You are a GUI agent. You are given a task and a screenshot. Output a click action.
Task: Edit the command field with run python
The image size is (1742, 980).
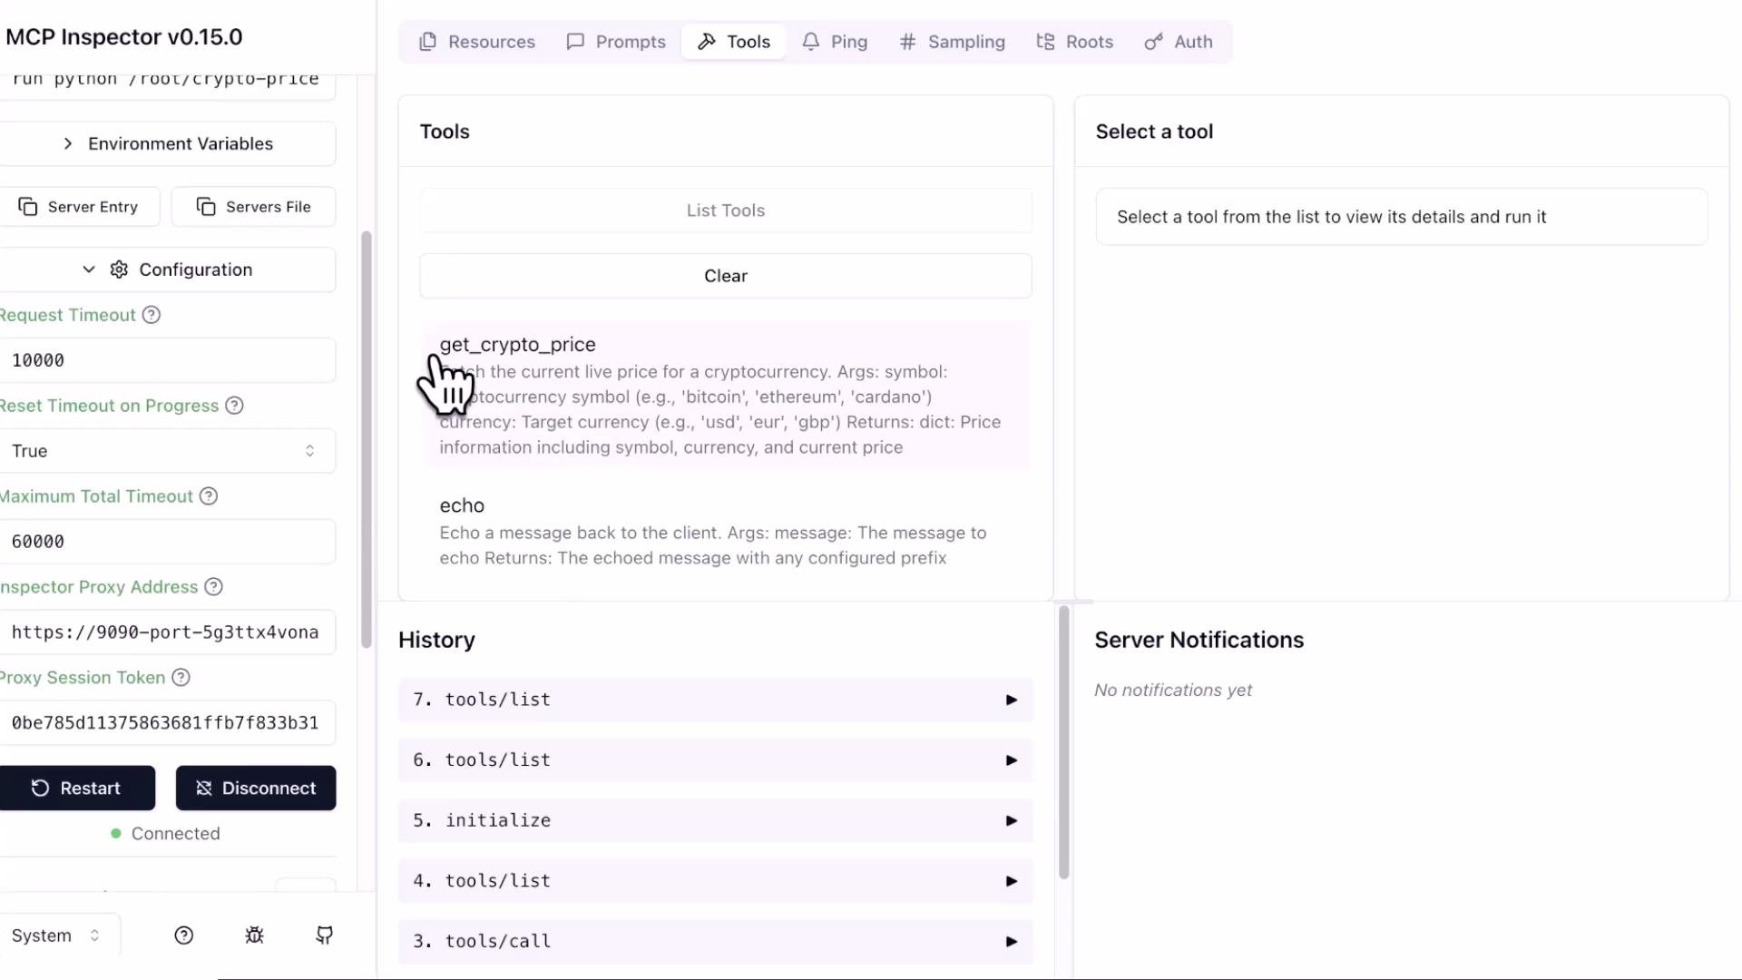pos(168,82)
